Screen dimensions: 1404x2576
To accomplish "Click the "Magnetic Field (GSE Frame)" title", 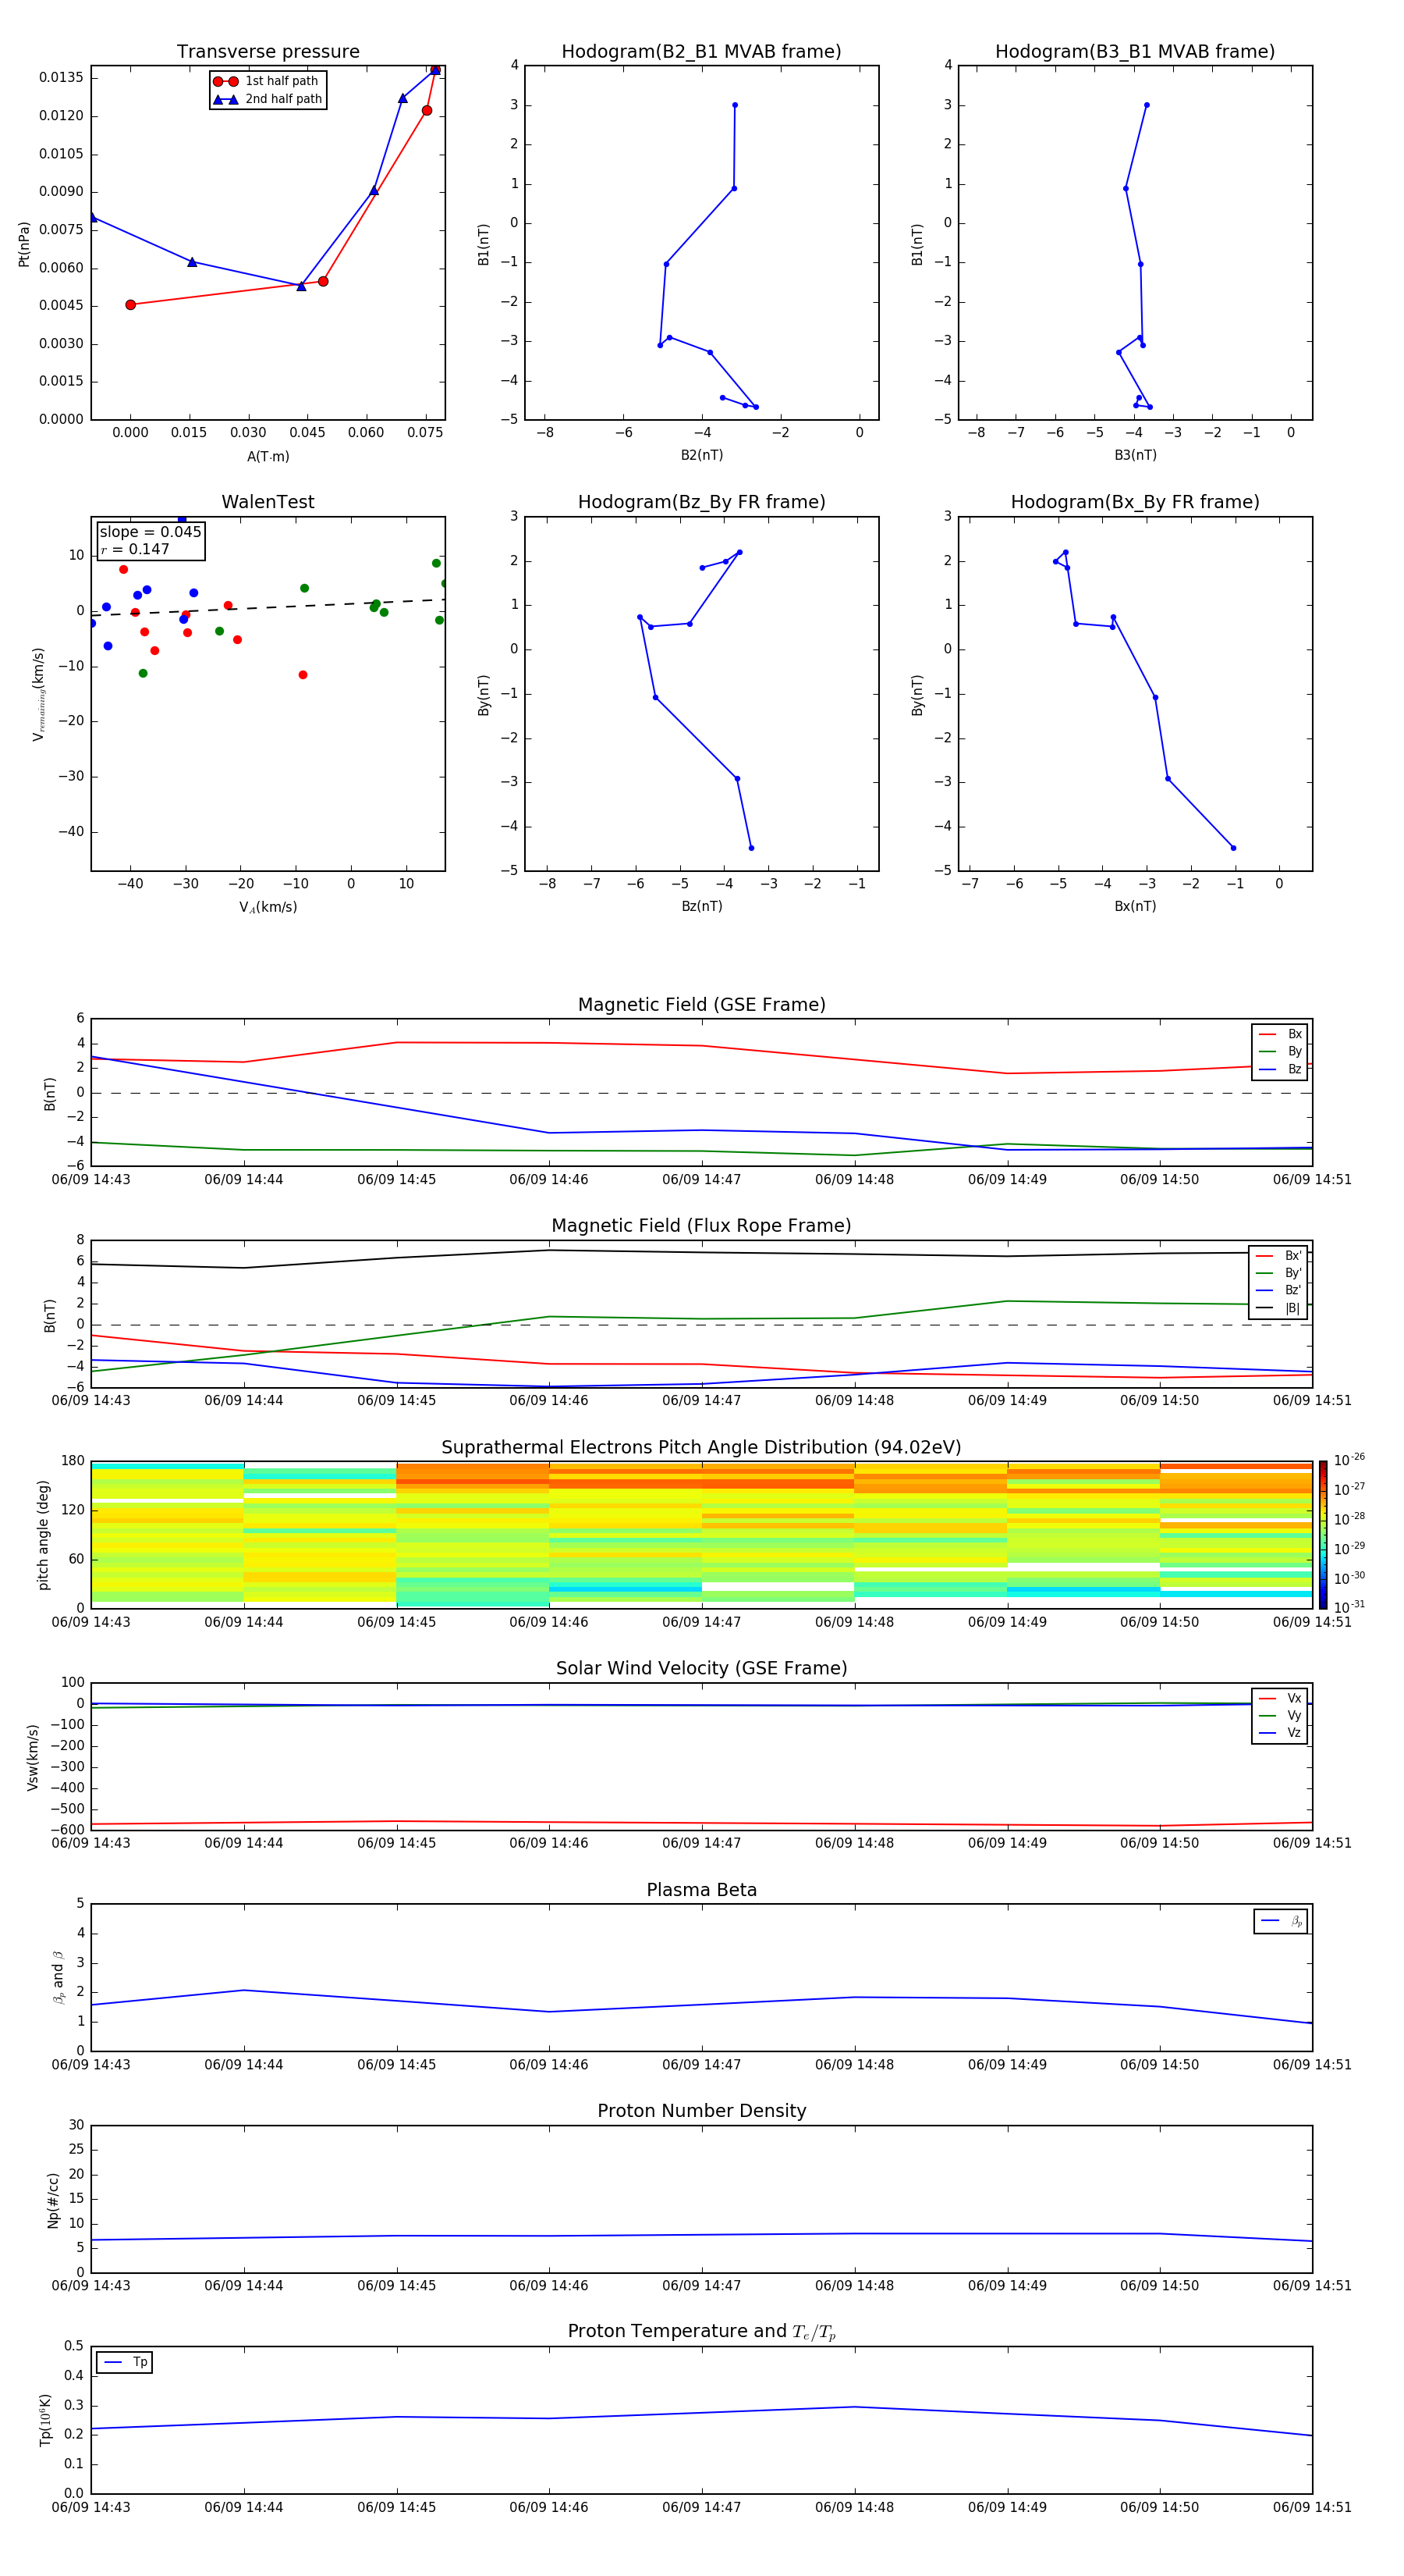I will [x=701, y=1005].
